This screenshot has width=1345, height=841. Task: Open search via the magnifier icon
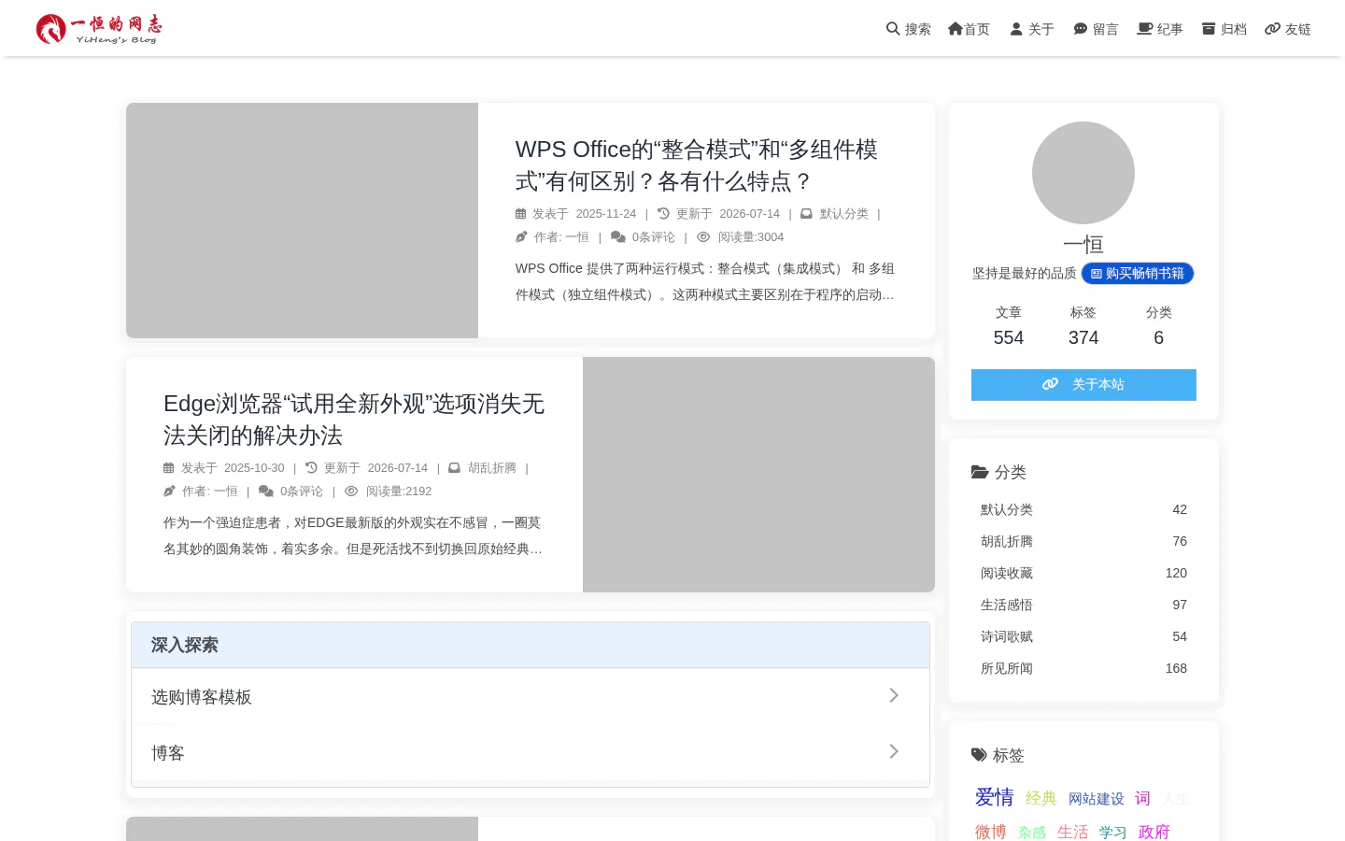coord(893,29)
